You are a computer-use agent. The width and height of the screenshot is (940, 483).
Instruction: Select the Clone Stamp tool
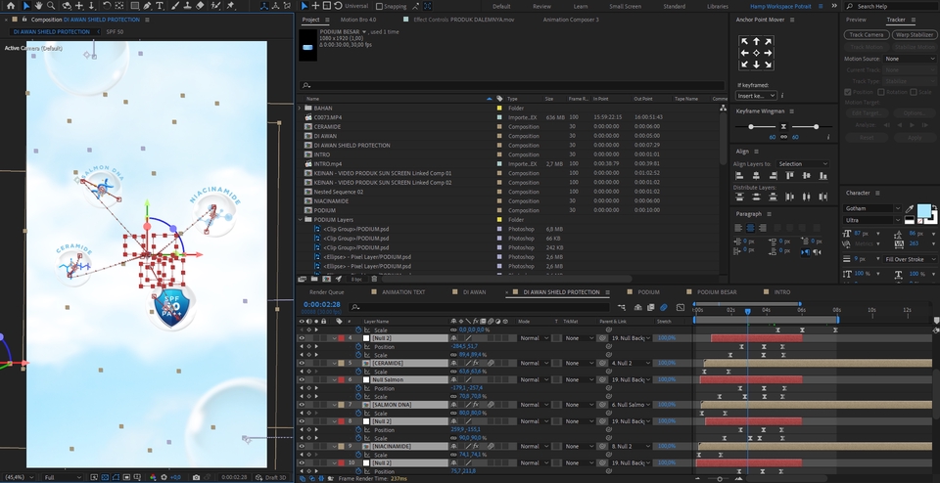tap(188, 6)
